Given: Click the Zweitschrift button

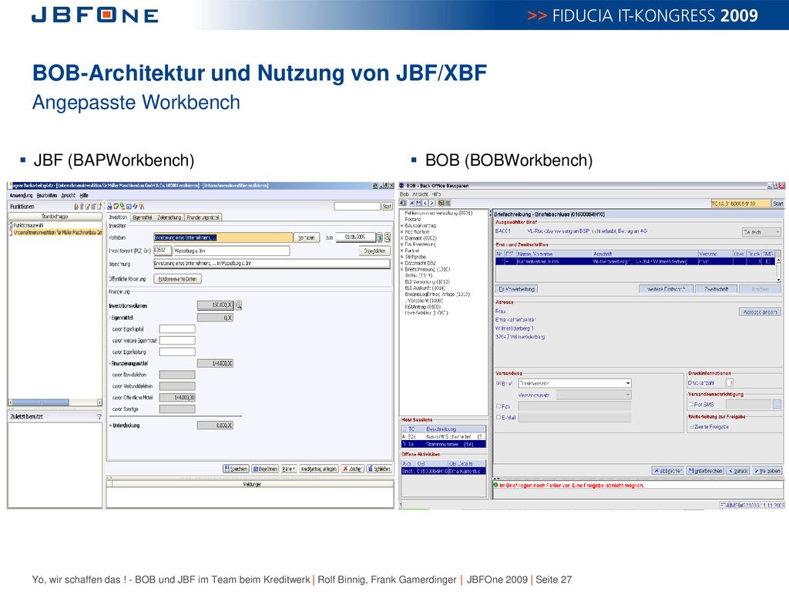Looking at the screenshot, I should (x=716, y=289).
